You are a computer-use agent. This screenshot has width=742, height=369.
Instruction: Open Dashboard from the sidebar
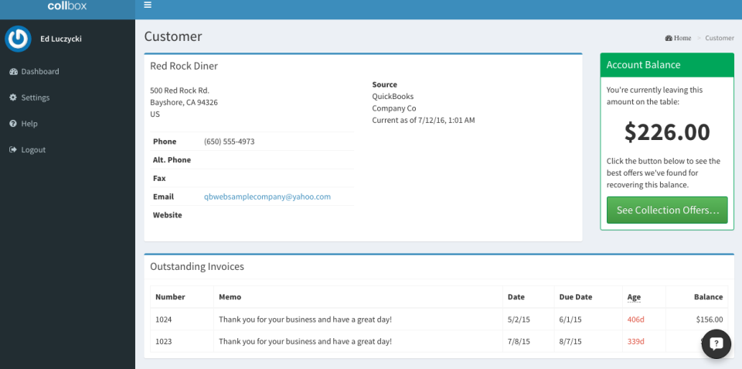tap(40, 72)
